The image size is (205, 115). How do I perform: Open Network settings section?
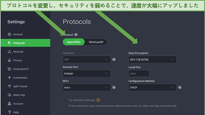pyautogui.click(x=25, y=52)
